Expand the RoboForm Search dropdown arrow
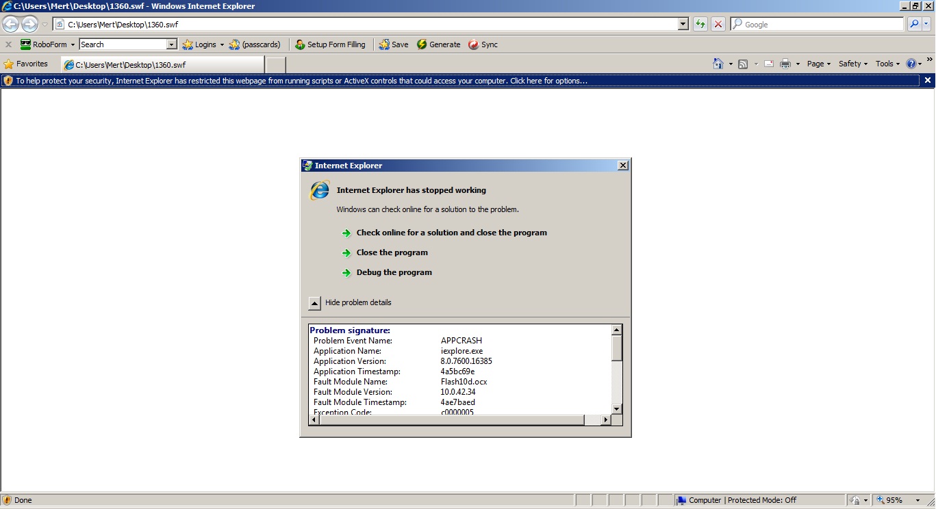This screenshot has height=509, width=936. click(172, 44)
